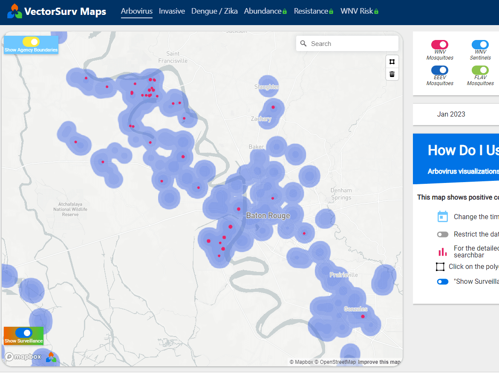Toggle the WNV Sentinels switch
The image size is (499, 374).
pos(480,45)
